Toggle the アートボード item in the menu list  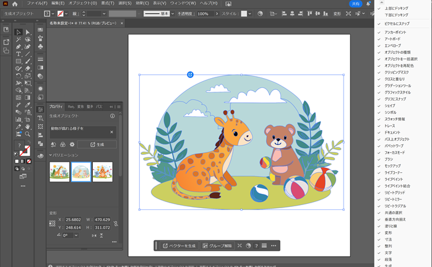(x=392, y=38)
